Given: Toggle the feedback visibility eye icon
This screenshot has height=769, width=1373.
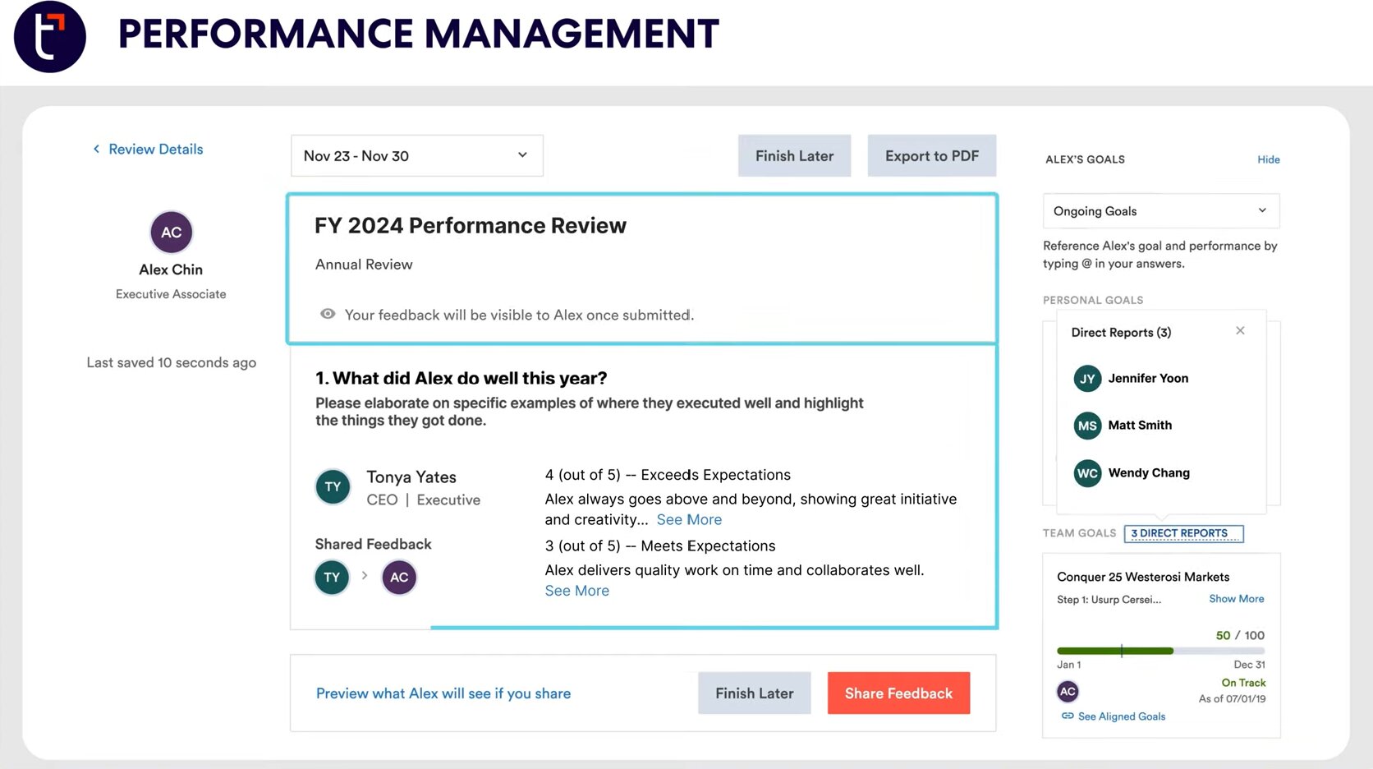Looking at the screenshot, I should pyautogui.click(x=328, y=314).
